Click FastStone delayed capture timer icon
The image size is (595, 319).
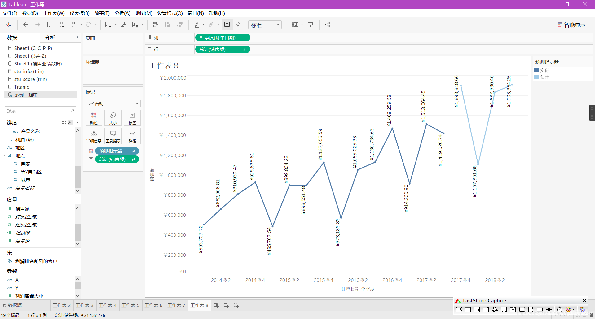pyautogui.click(x=559, y=309)
